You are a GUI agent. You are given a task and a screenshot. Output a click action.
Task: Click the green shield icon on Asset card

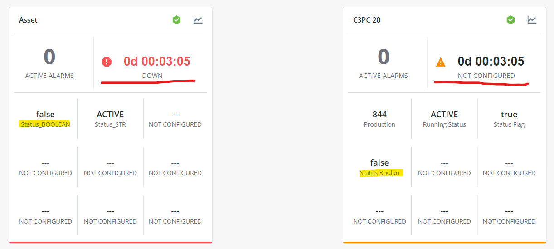[x=176, y=20]
